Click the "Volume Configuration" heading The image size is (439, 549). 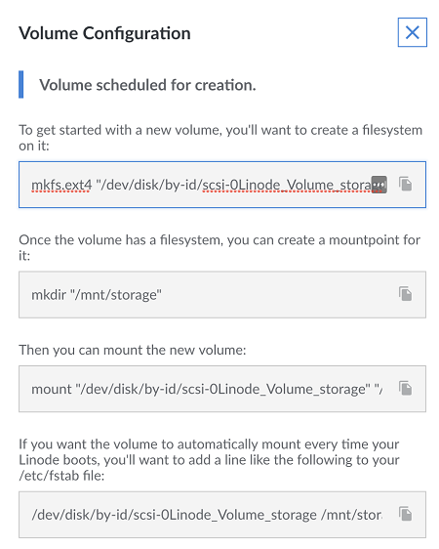(104, 33)
